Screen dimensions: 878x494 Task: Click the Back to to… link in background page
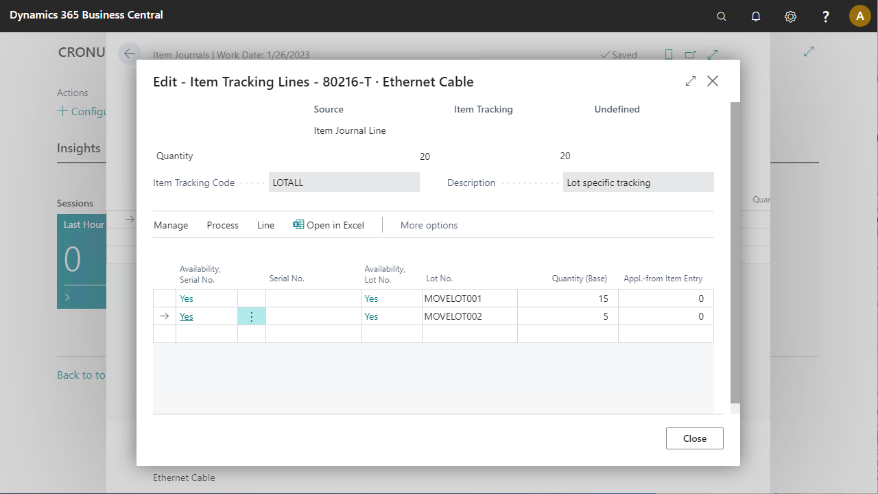click(x=81, y=375)
